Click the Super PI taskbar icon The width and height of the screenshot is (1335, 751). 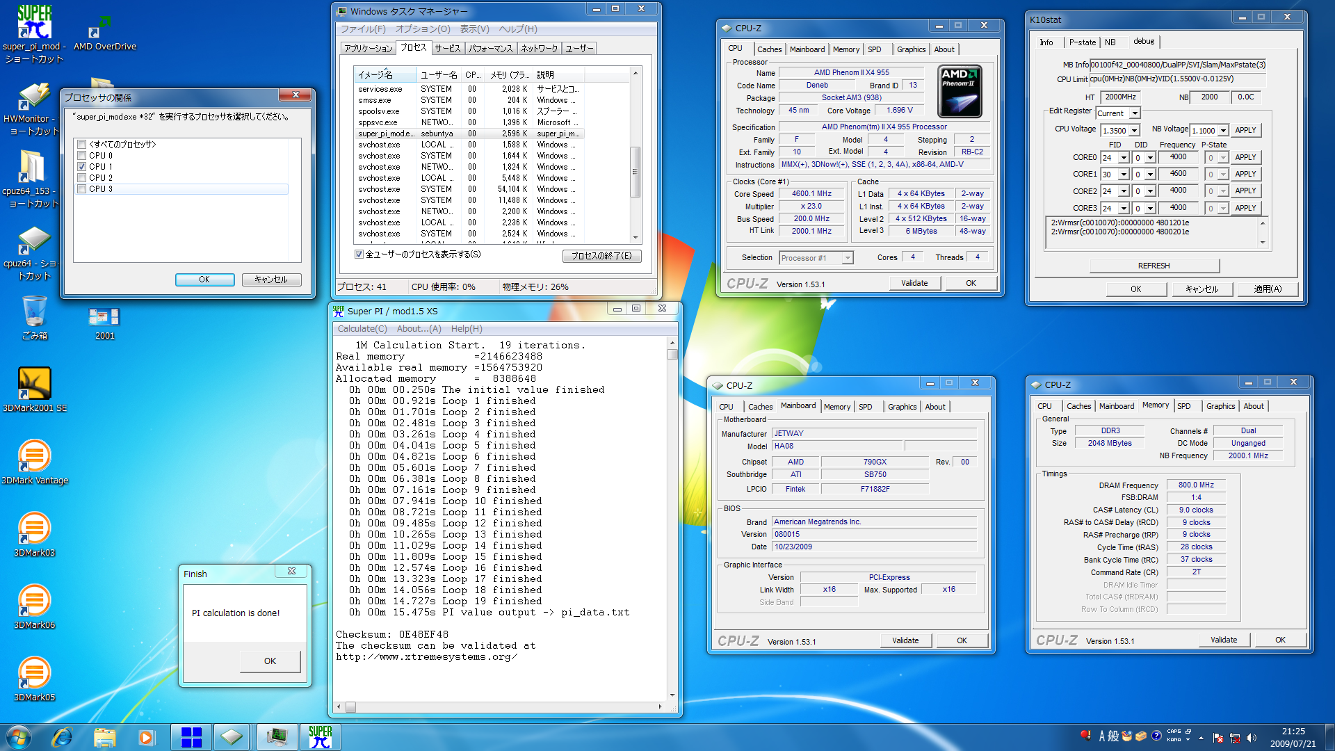coord(320,737)
